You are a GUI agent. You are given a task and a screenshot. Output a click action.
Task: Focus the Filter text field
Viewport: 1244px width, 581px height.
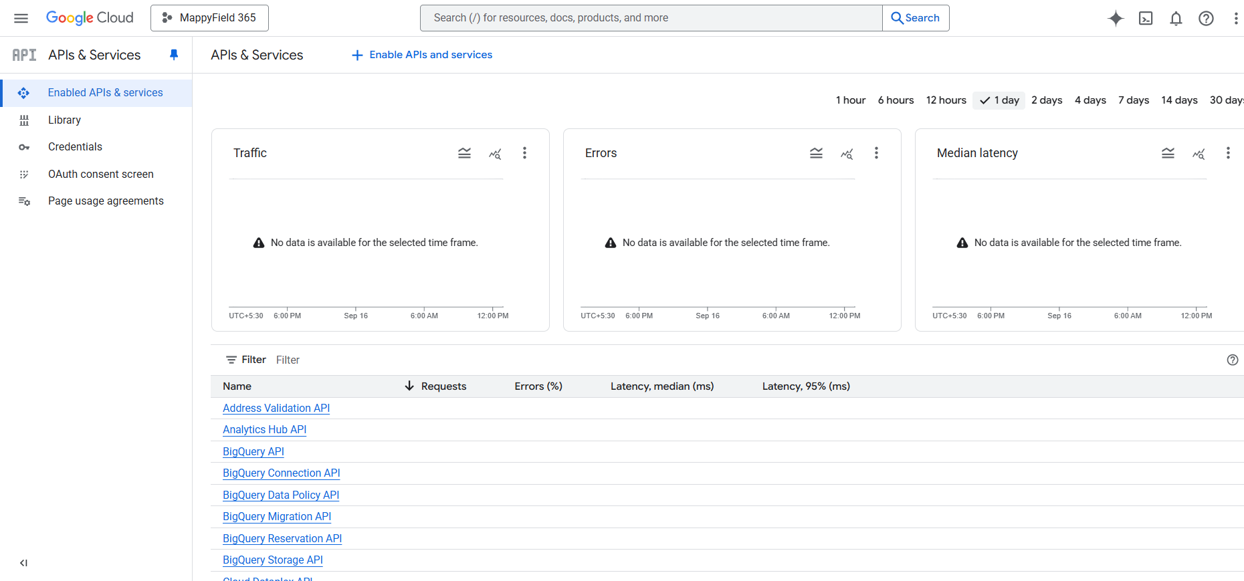[x=746, y=360]
